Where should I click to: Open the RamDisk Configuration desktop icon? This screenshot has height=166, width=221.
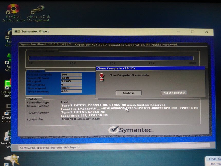[13, 13]
